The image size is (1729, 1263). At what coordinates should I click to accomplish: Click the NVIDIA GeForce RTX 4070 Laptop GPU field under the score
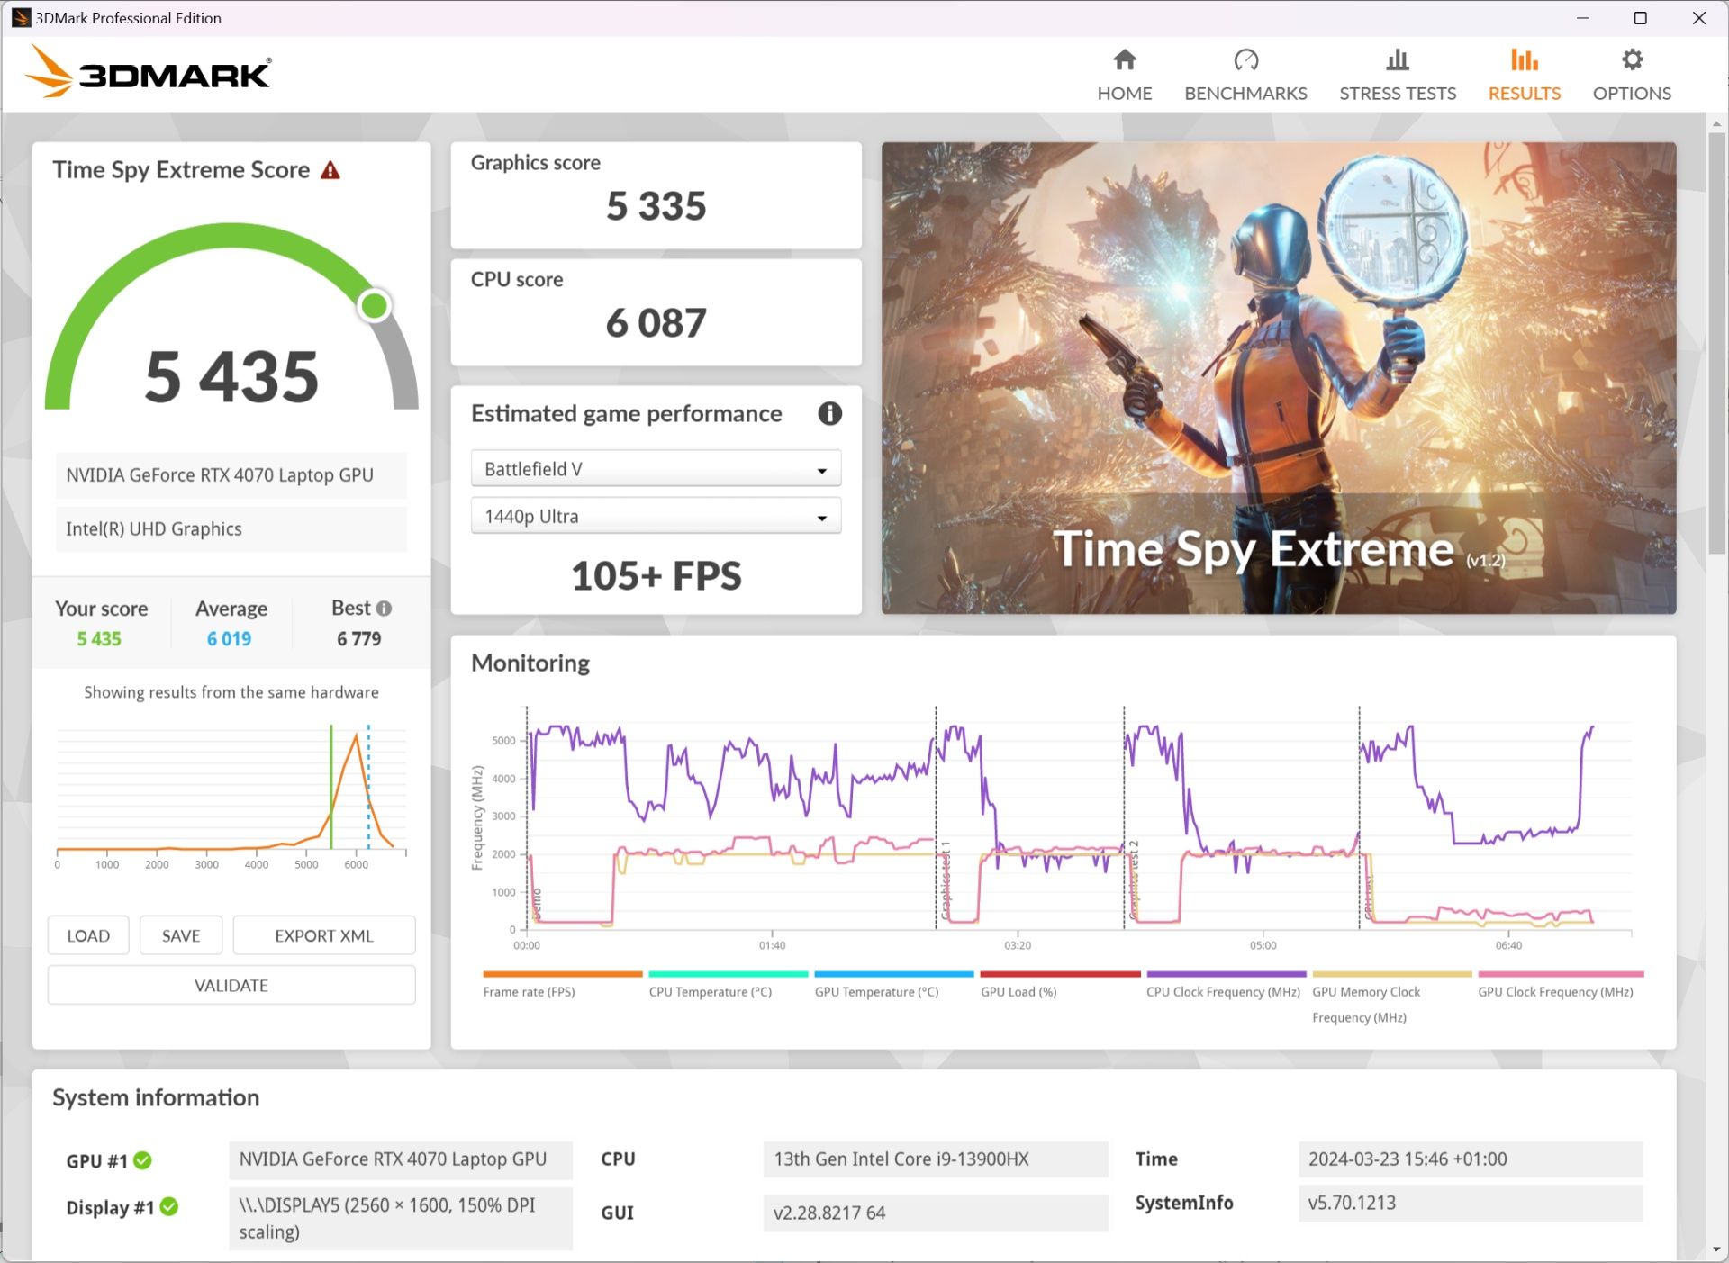(x=231, y=475)
